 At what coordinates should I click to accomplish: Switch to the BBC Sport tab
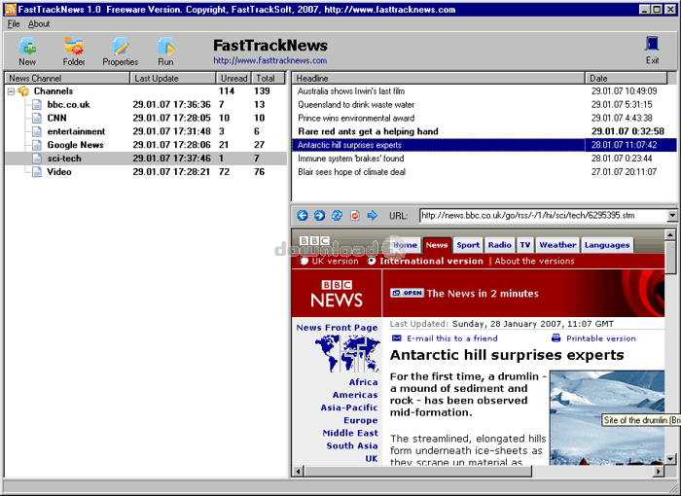(468, 245)
